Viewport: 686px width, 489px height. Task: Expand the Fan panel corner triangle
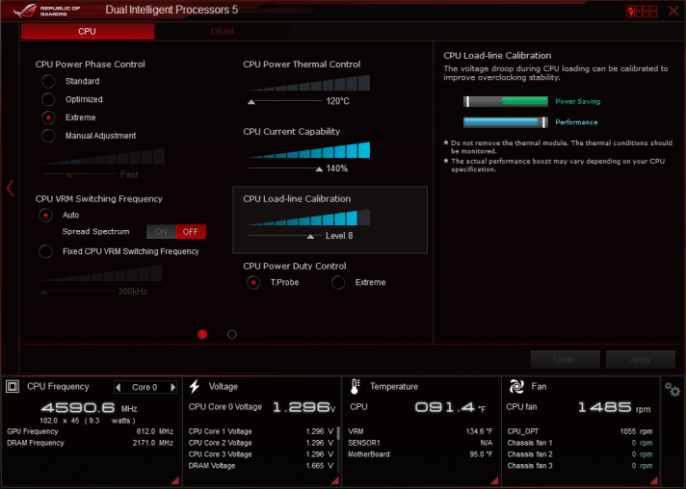(x=654, y=480)
